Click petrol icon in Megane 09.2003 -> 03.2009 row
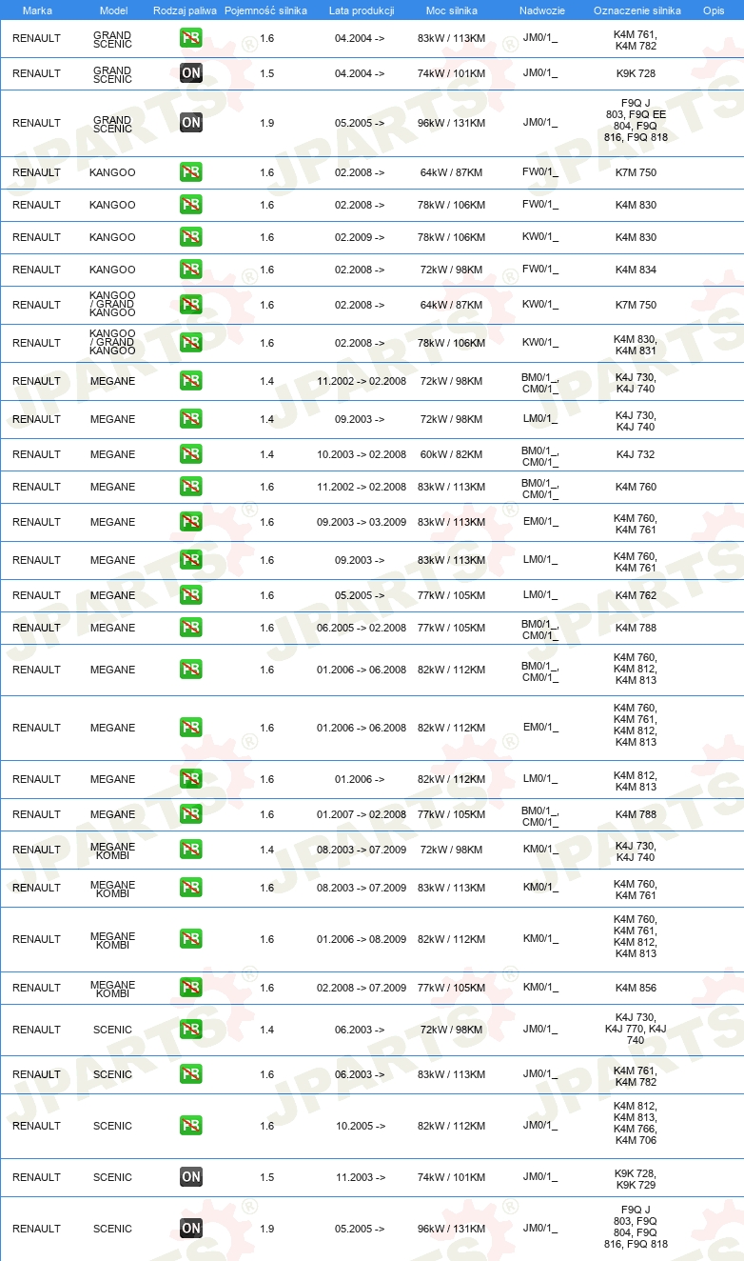This screenshot has height=1261, width=744. click(191, 522)
